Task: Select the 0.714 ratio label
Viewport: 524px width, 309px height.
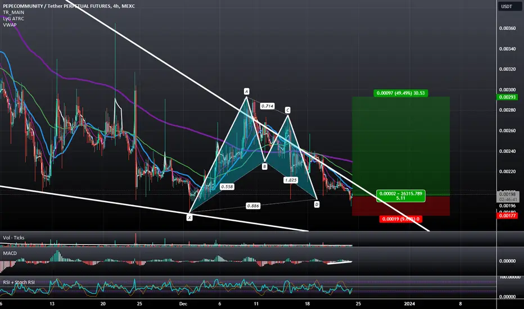Action: tap(268, 106)
